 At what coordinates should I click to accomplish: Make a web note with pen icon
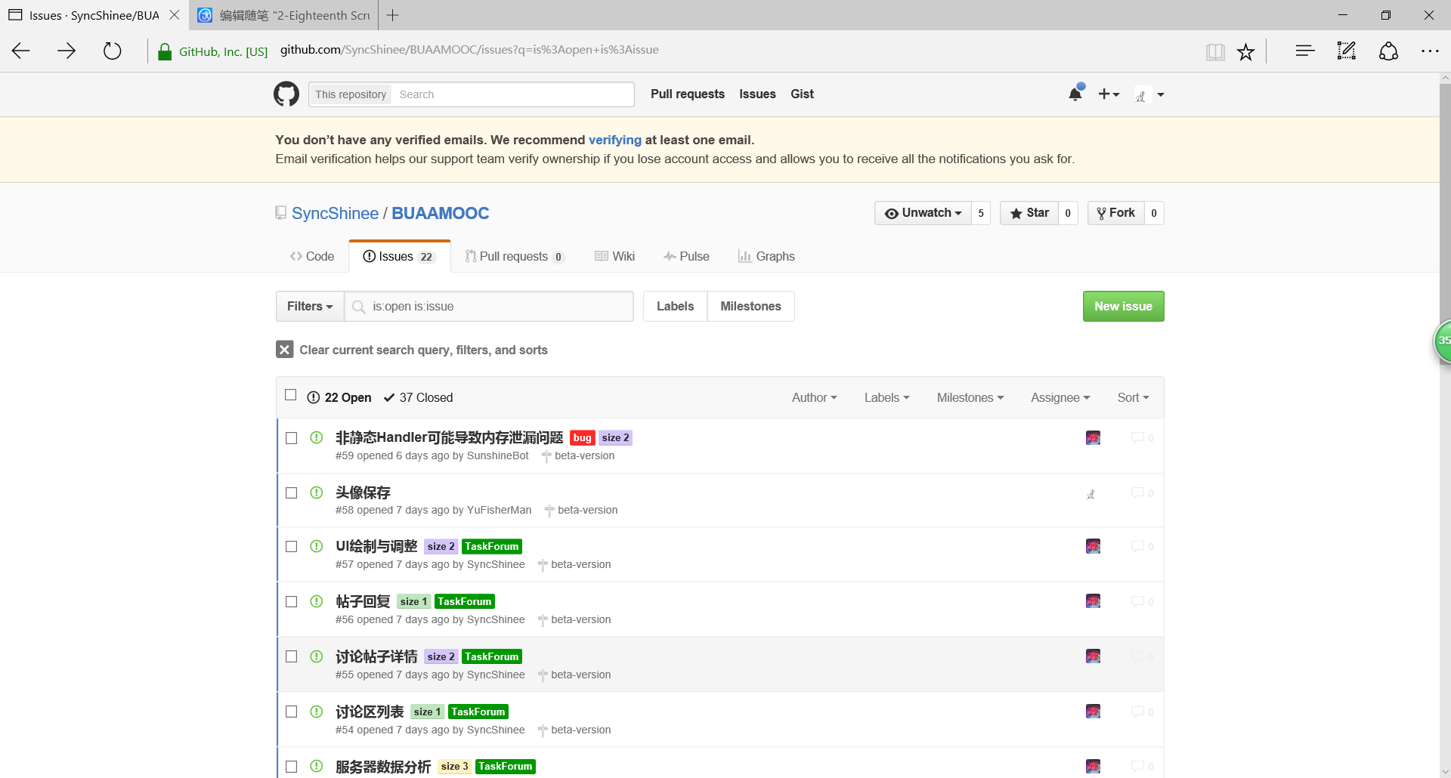(x=1347, y=51)
